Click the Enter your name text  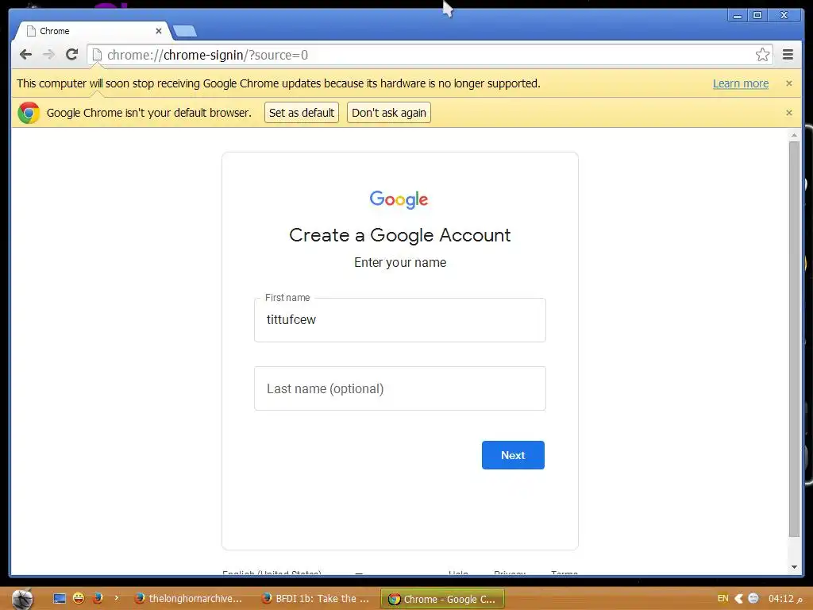pyautogui.click(x=400, y=262)
